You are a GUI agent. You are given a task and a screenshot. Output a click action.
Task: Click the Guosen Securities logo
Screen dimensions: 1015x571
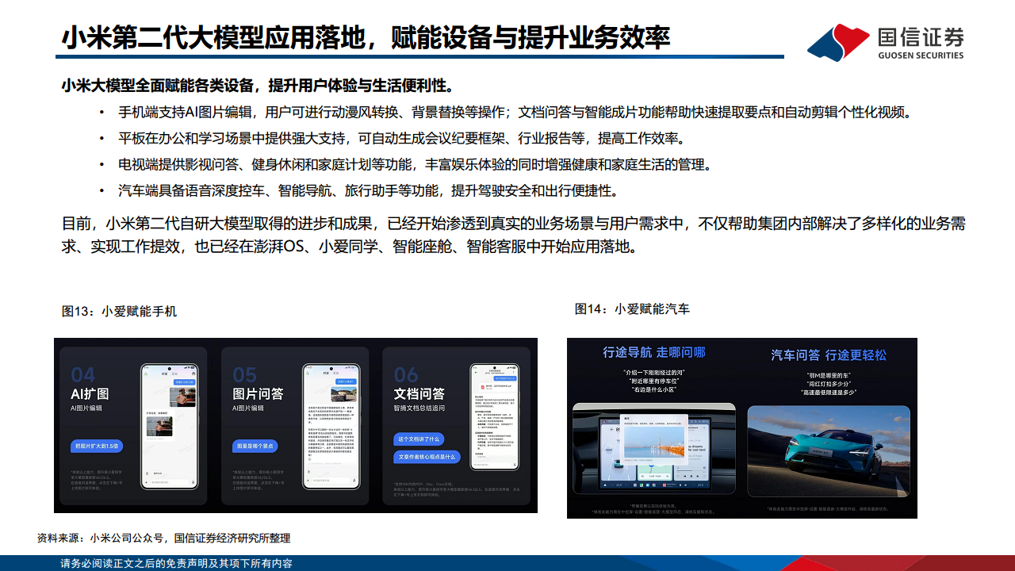(x=886, y=42)
